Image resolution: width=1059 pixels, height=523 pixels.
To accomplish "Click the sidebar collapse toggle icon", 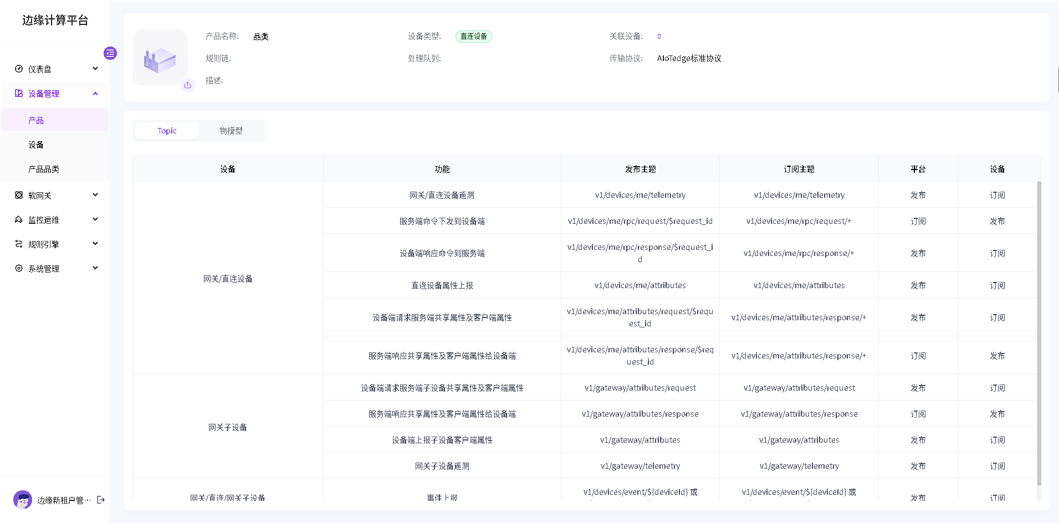I will (110, 53).
